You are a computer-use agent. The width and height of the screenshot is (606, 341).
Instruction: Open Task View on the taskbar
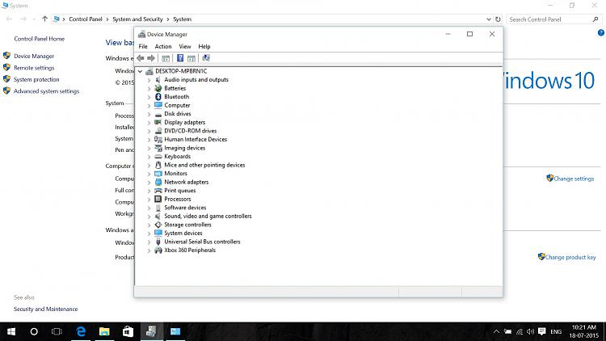[x=57, y=331]
